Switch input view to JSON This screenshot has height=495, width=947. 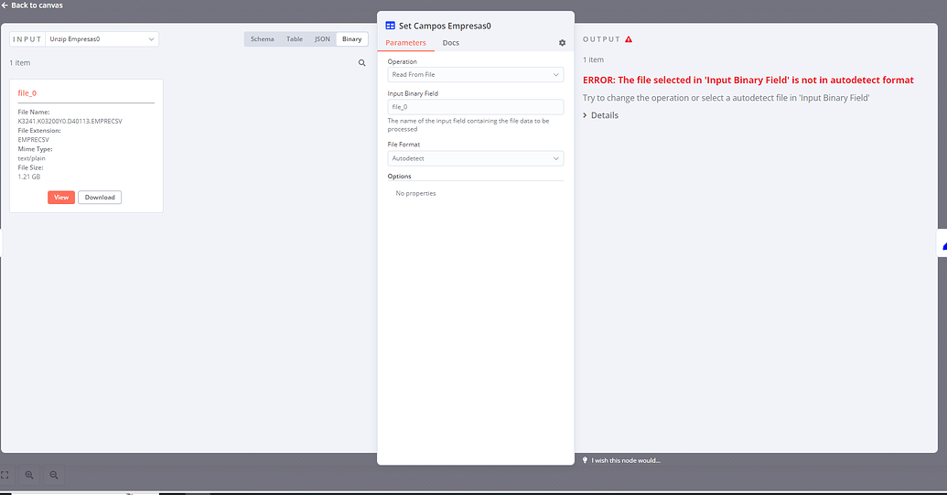coord(322,39)
